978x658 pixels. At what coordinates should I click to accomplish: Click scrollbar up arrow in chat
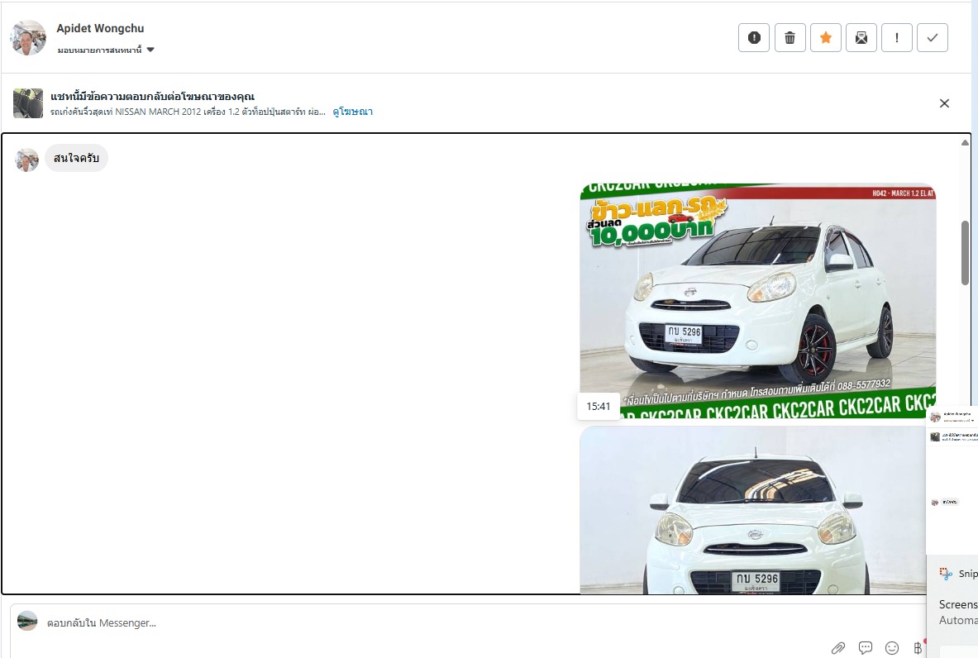(x=965, y=143)
